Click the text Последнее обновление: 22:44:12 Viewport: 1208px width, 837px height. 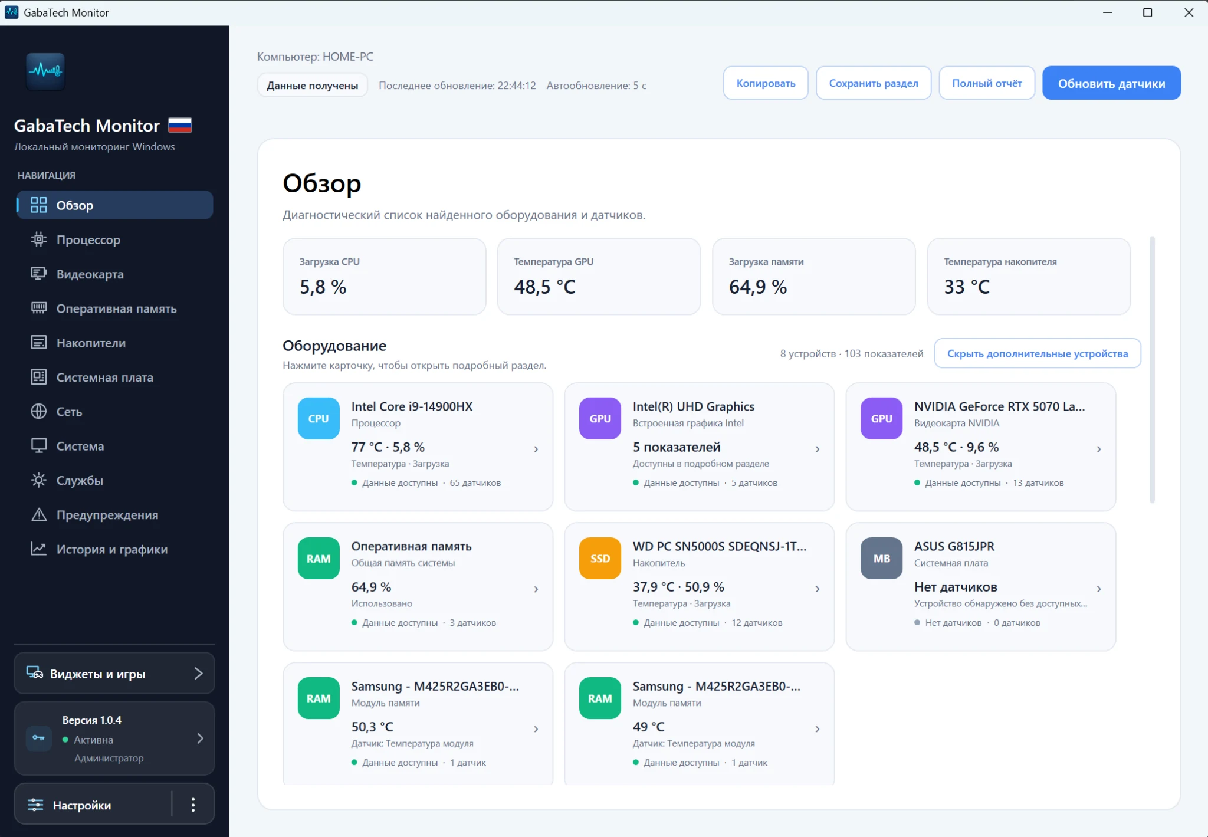[457, 86]
